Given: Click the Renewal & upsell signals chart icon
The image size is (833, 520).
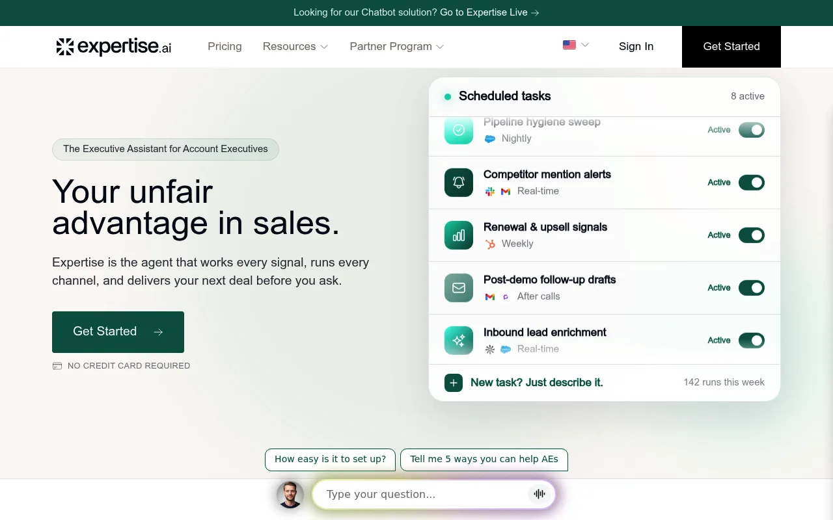Looking at the screenshot, I should tap(459, 235).
